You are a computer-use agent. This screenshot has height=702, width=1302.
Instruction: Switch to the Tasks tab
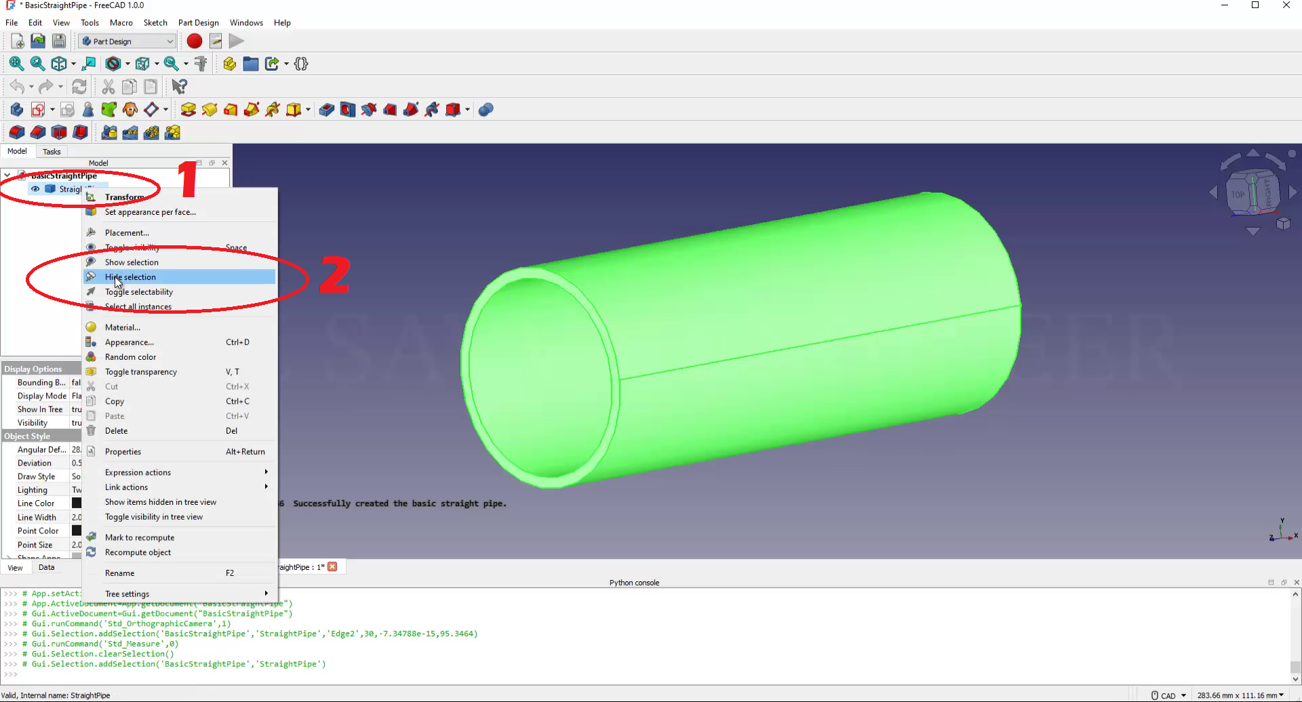(x=52, y=152)
